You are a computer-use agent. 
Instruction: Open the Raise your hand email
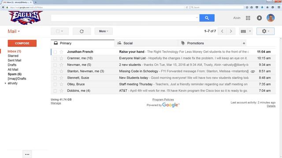point(163,52)
